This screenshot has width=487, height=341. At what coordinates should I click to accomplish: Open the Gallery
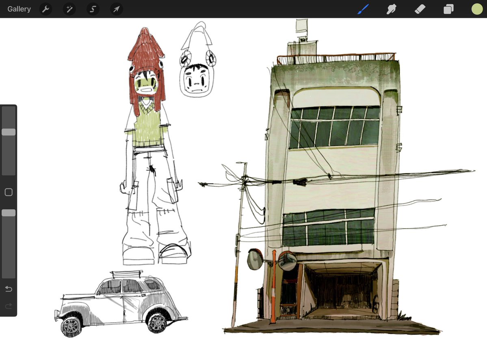[x=19, y=9]
